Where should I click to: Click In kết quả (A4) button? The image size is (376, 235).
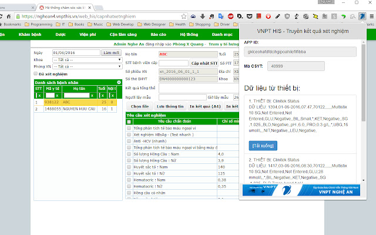[205, 106]
